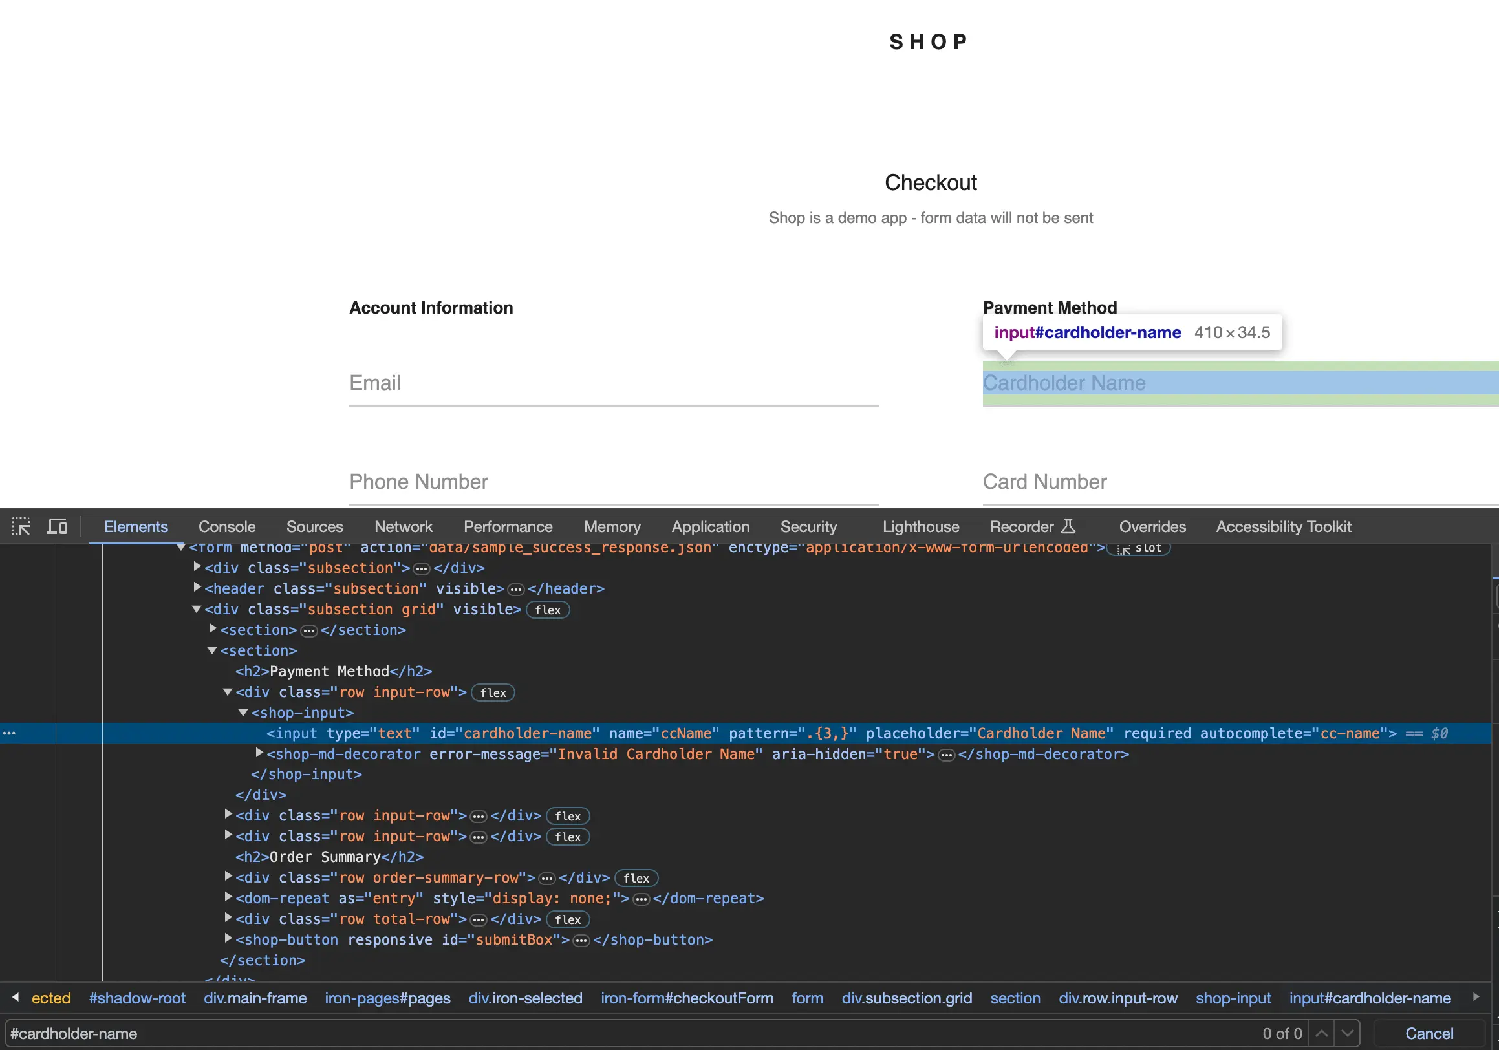
Task: Activate the inspect element picker icon
Action: [x=21, y=527]
